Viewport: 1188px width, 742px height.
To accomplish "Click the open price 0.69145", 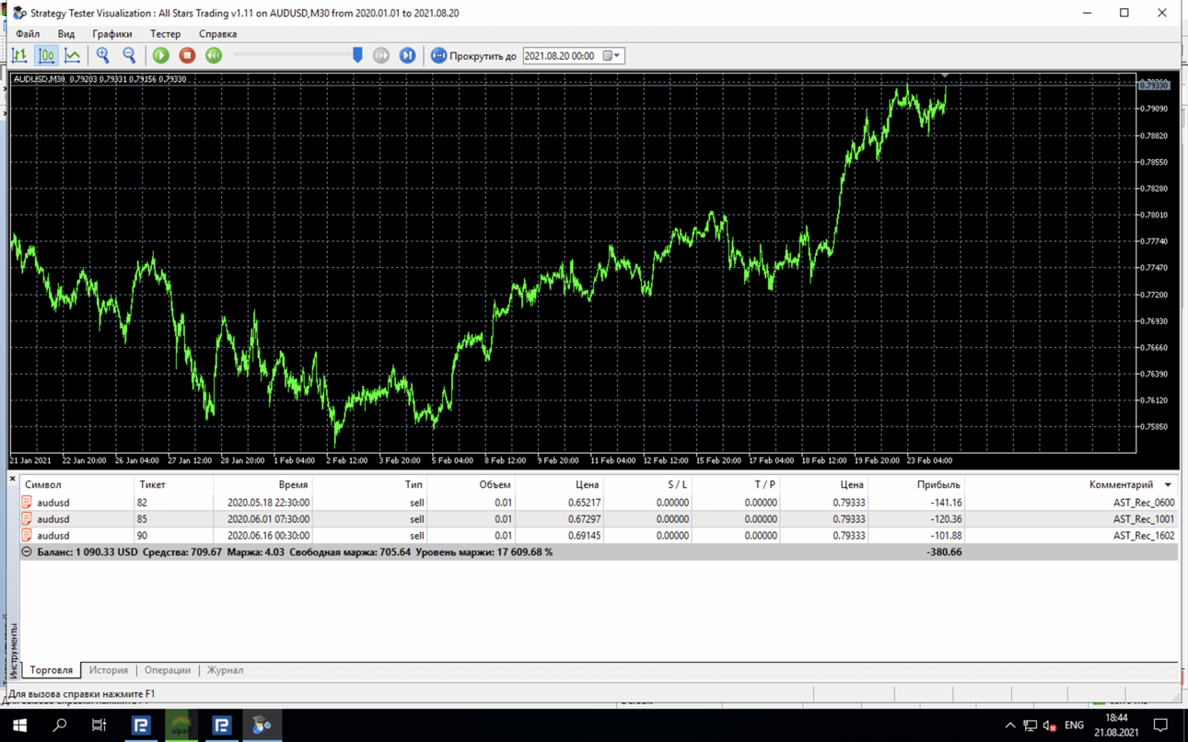I will 584,536.
